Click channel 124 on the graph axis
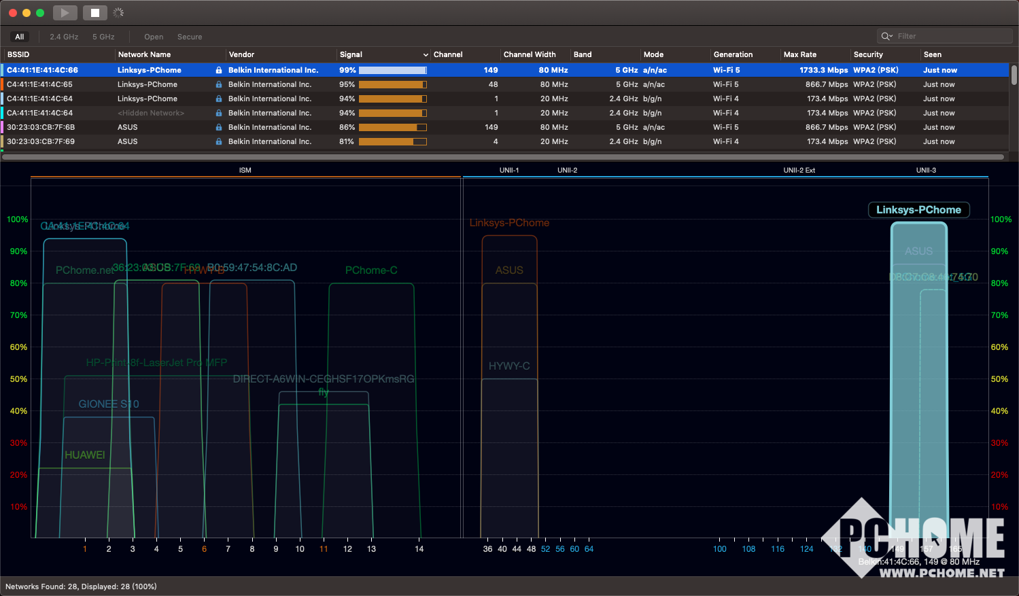This screenshot has height=596, width=1019. point(807,549)
